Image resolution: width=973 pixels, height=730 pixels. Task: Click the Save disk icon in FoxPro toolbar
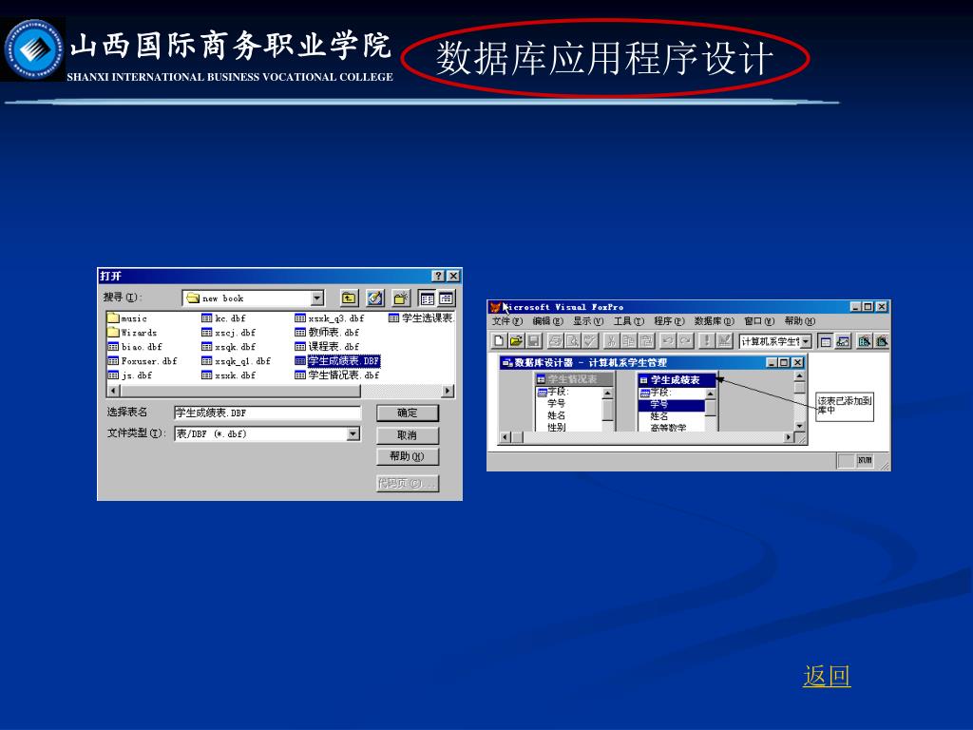click(x=534, y=341)
